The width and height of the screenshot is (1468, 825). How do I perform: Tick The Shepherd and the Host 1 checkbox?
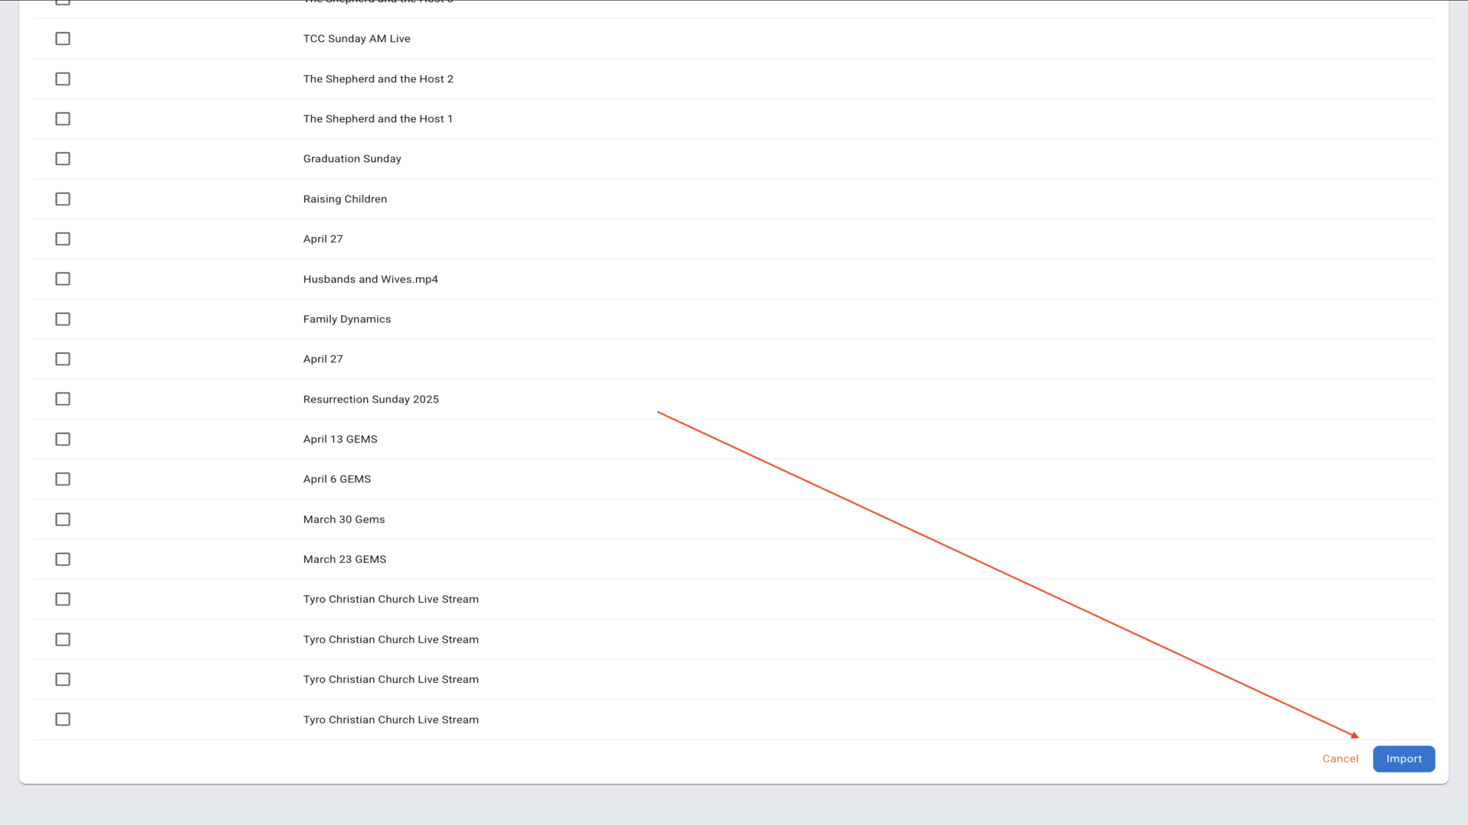[x=63, y=119]
